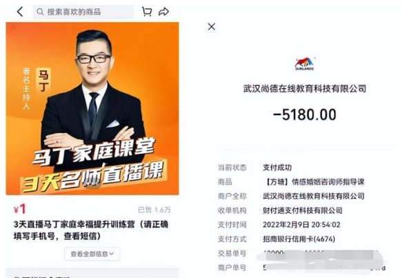Open the shopping cart icon
The image size is (402, 278).
(147, 12)
